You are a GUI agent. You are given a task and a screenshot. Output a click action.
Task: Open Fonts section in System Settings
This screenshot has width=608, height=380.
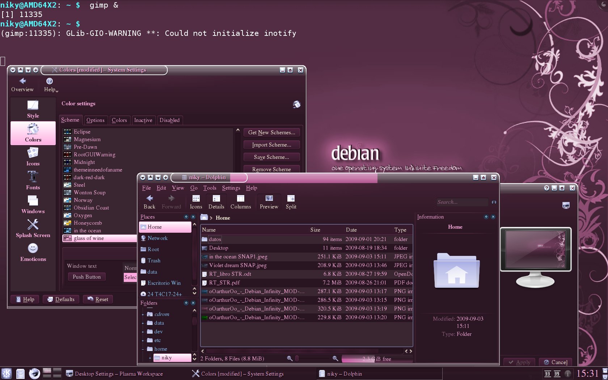(33, 181)
